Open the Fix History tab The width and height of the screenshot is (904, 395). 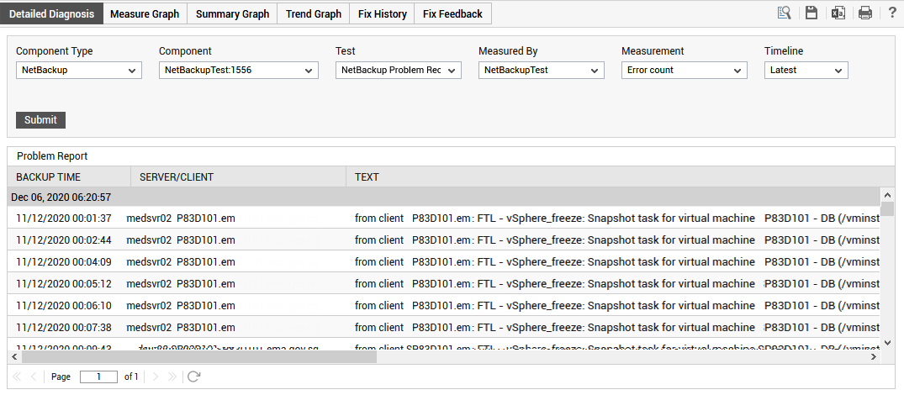coord(383,13)
